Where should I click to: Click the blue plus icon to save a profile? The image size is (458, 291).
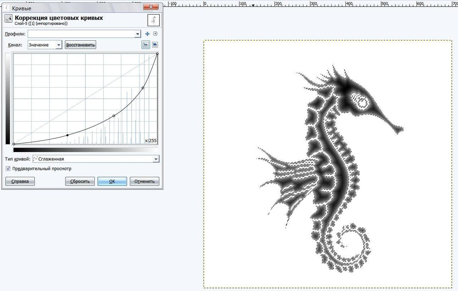(147, 34)
